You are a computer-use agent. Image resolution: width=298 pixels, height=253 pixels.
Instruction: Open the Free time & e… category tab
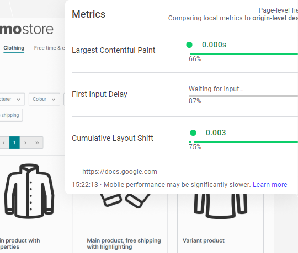pyautogui.click(x=50, y=48)
